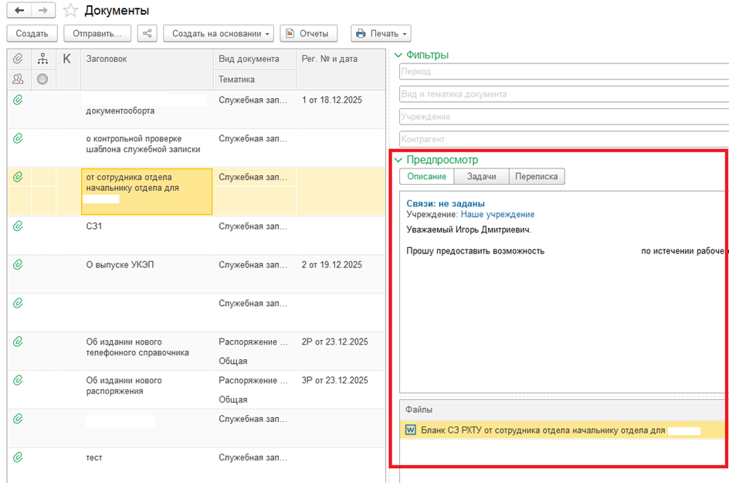Open the Печать dropdown menu
The image size is (729, 483).
(380, 33)
